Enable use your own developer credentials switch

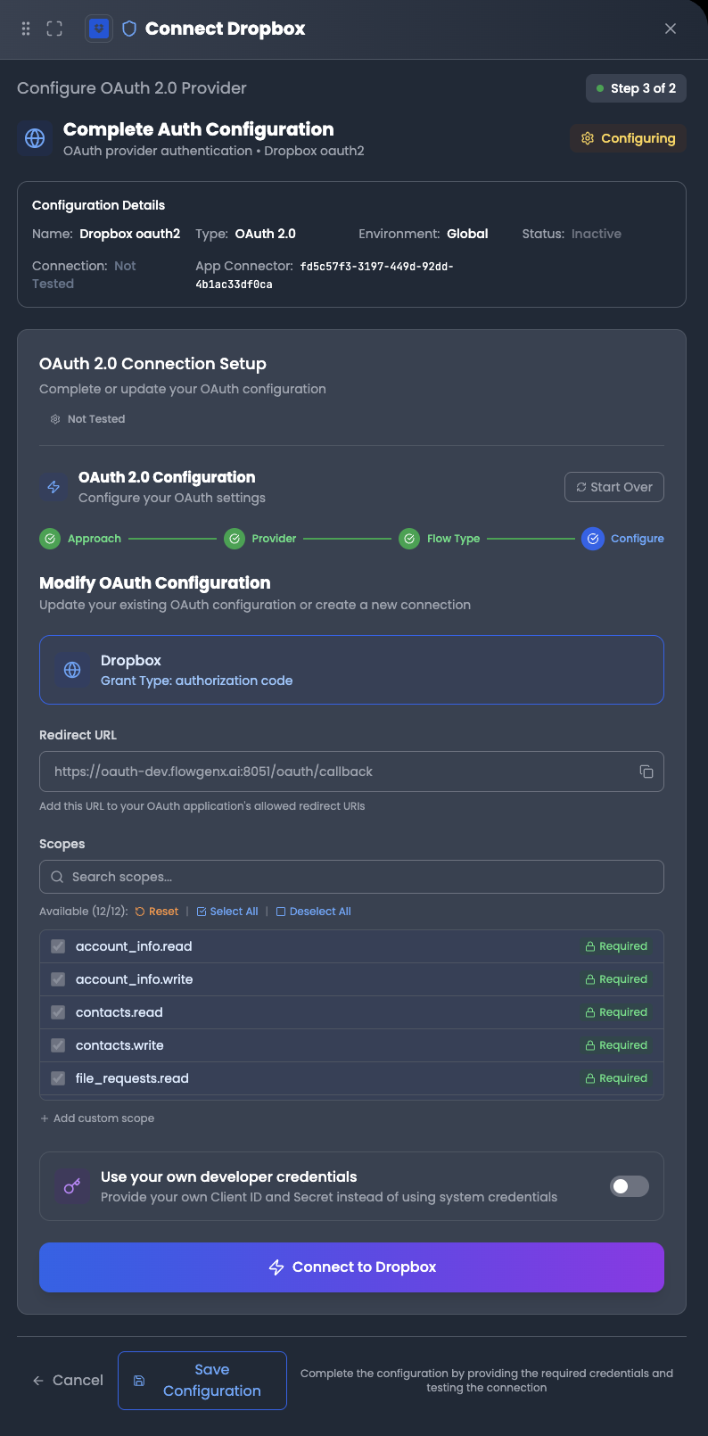point(629,1186)
